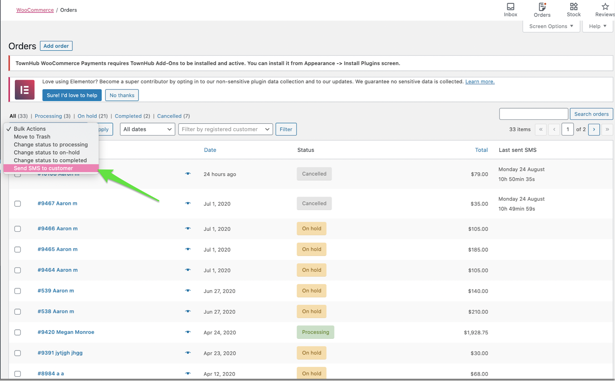The image size is (615, 381).
Task: Open the Learn more link
Action: pos(480,82)
